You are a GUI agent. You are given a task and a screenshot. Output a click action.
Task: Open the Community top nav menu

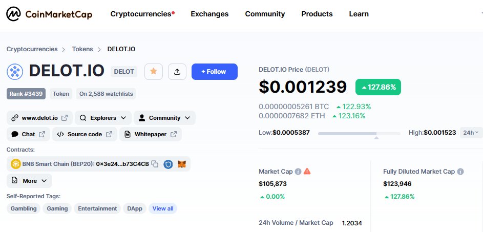coord(265,14)
